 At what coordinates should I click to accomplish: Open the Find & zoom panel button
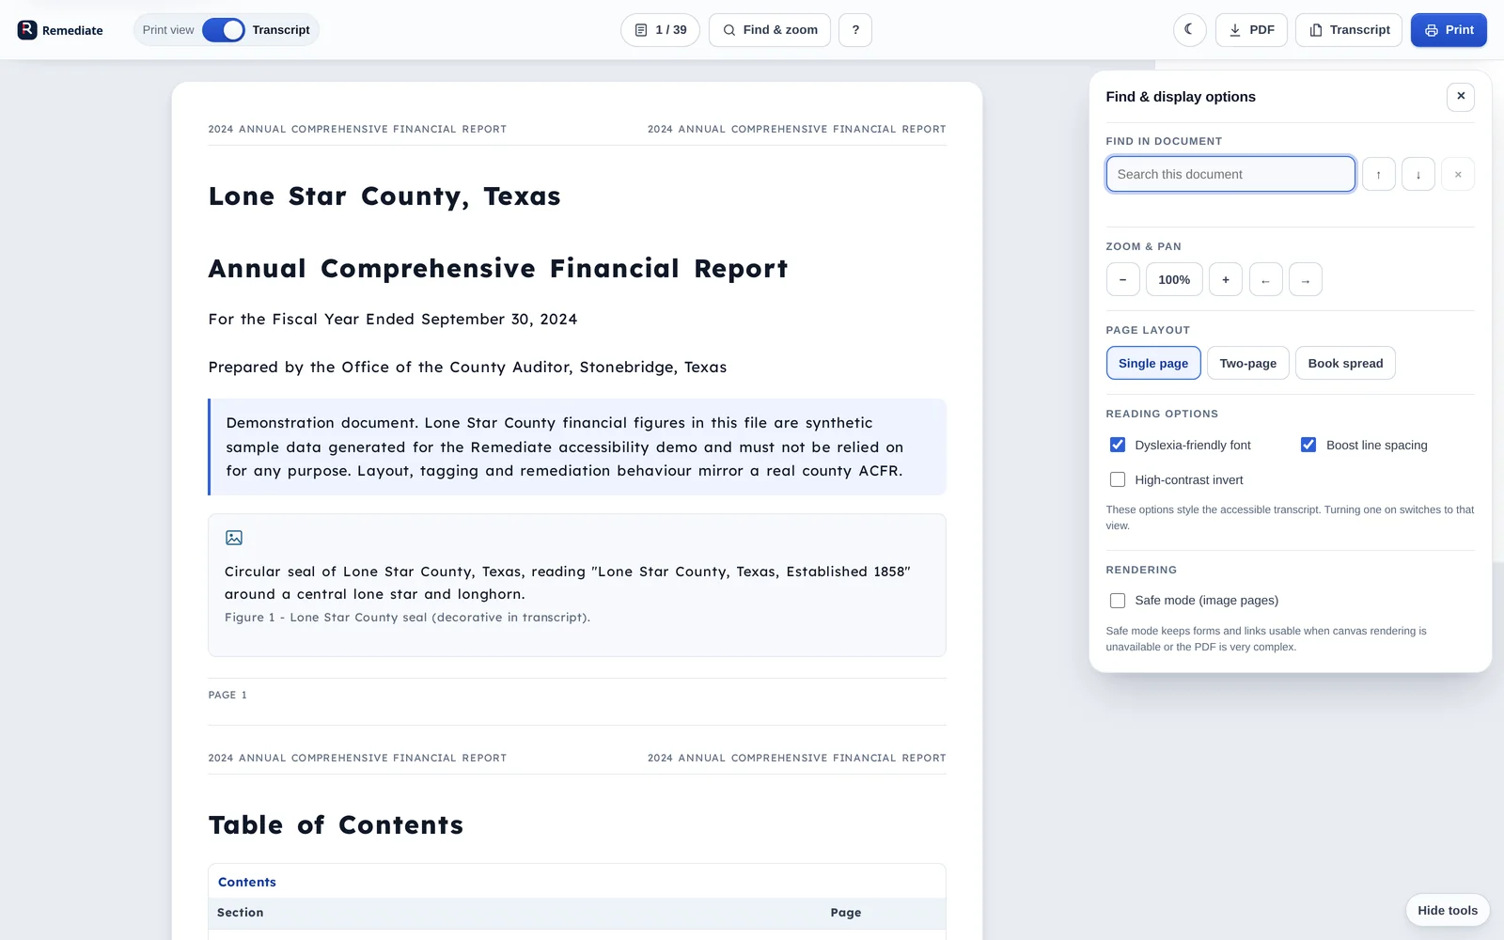770,30
